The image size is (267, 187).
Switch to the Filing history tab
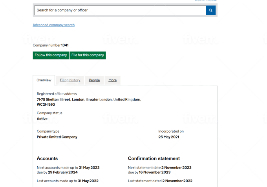click(70, 80)
